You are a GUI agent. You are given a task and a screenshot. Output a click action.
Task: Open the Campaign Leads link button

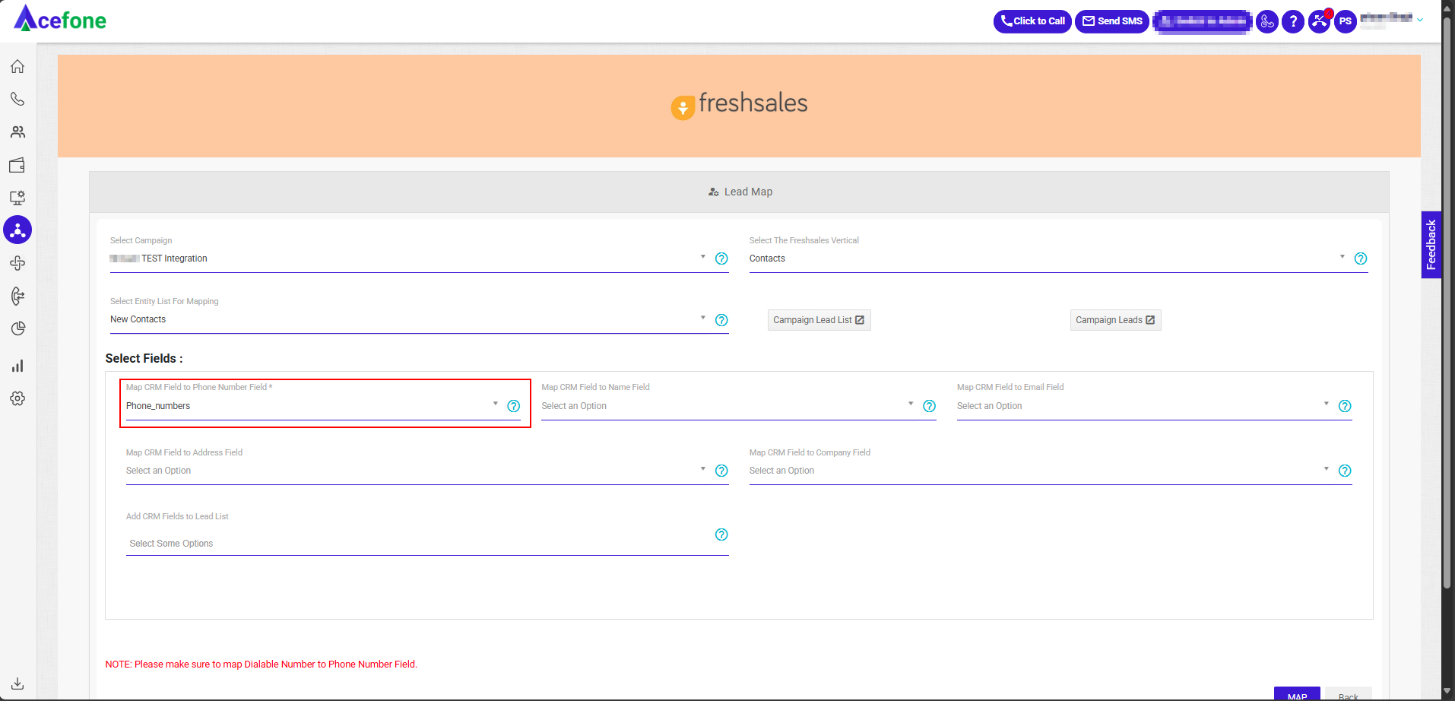(1115, 320)
